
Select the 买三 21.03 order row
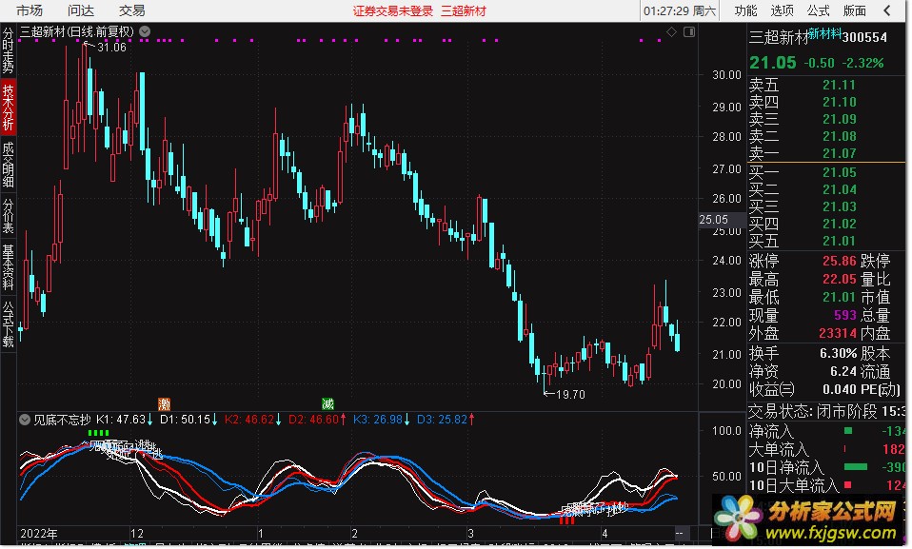[x=826, y=206]
